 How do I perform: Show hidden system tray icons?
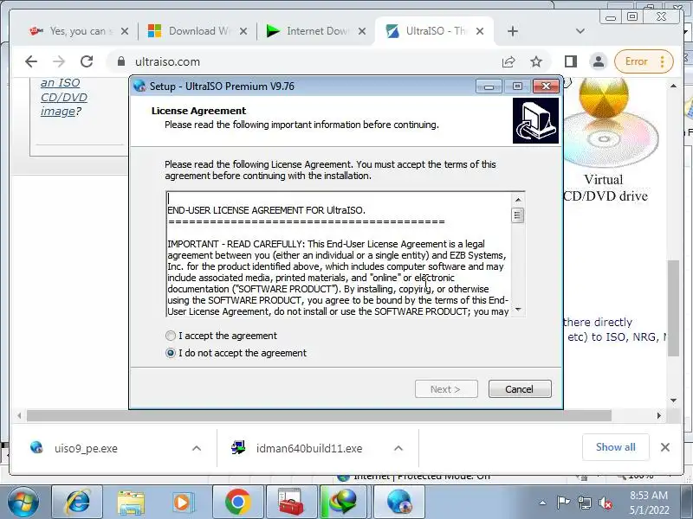tap(543, 503)
